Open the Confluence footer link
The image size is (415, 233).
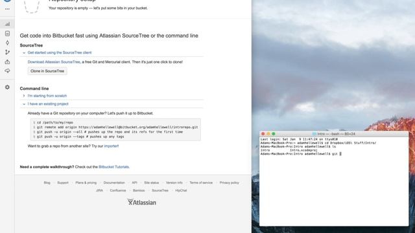(x=118, y=190)
